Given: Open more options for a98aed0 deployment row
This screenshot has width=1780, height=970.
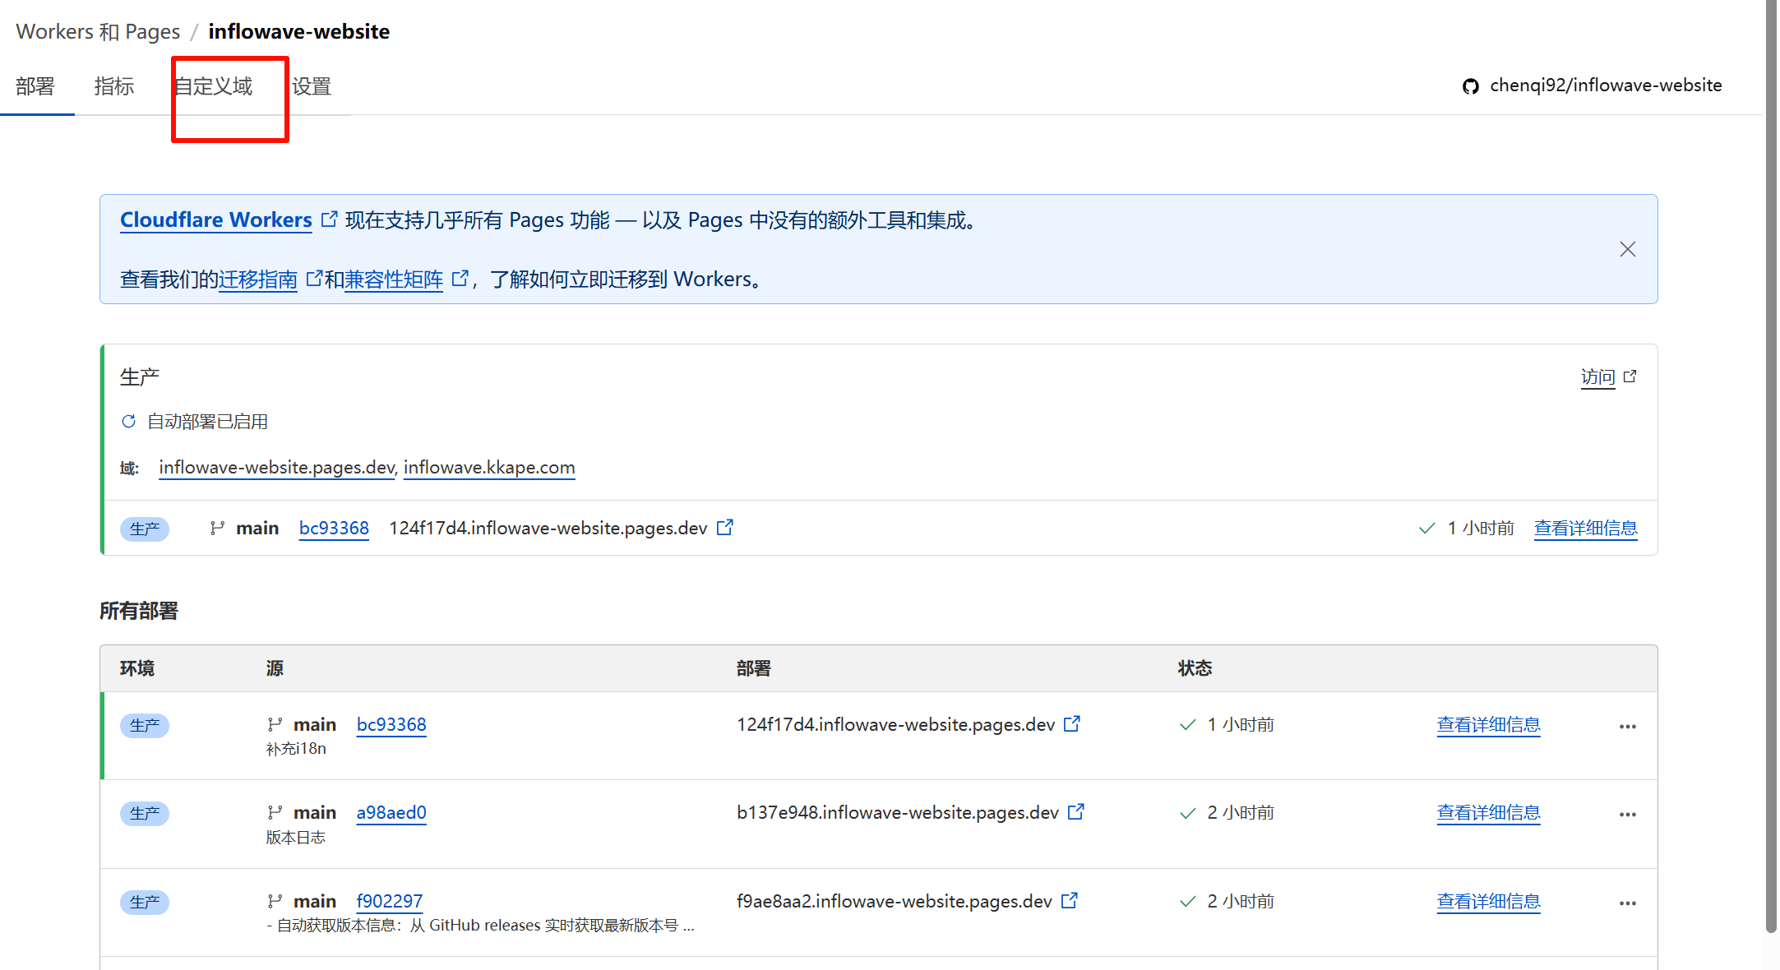Looking at the screenshot, I should point(1627,815).
